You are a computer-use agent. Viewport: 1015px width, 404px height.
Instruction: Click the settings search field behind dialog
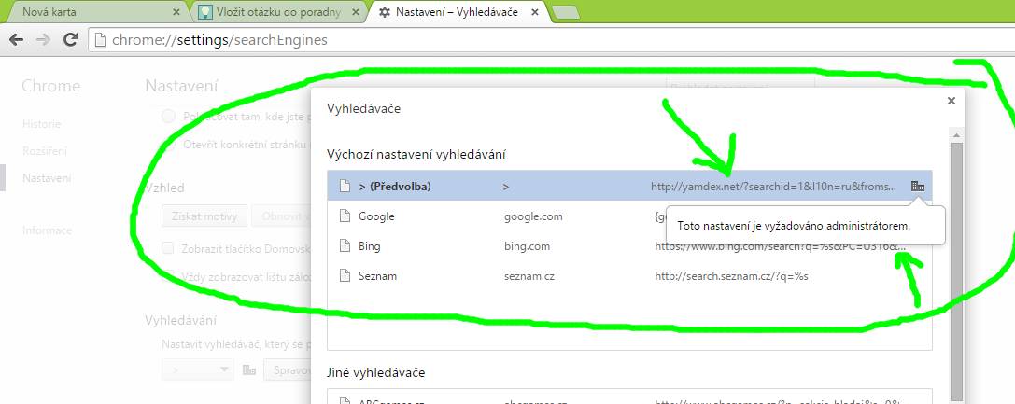click(x=740, y=86)
